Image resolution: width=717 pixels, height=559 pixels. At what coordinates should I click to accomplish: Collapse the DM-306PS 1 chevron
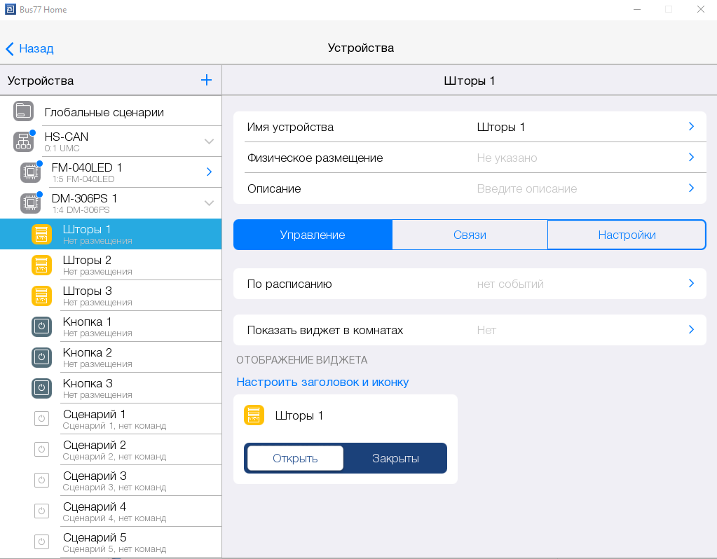point(209,203)
